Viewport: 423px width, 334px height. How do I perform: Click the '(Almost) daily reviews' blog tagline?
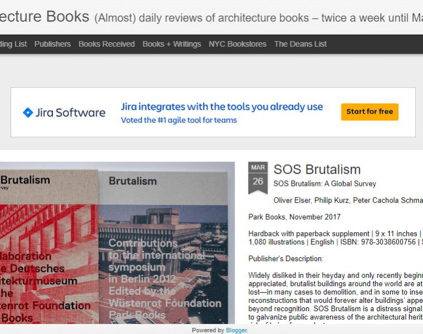256,17
